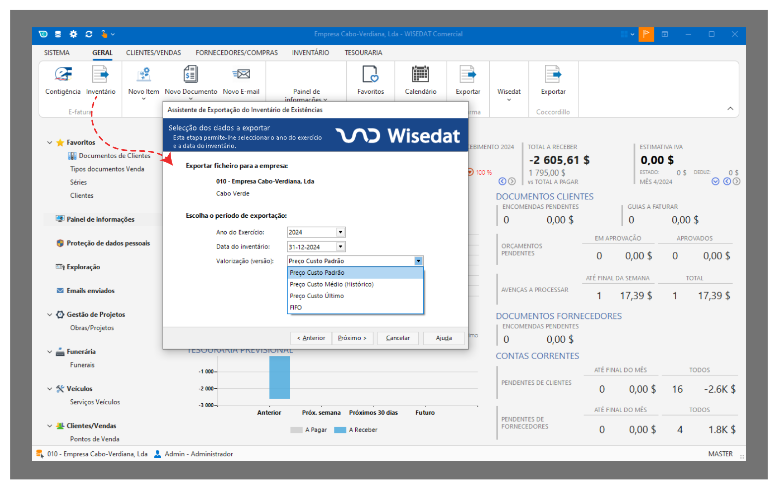Switch to the INVENTÁRIO ribbon tab

[310, 53]
